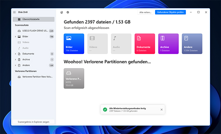
Task: Minimize the Disk Drill window
Action: [191, 12]
